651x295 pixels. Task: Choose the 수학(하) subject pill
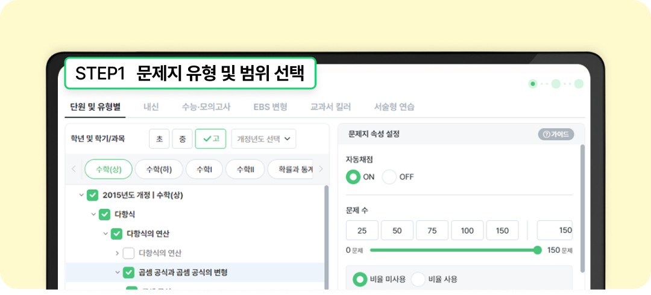pos(159,169)
